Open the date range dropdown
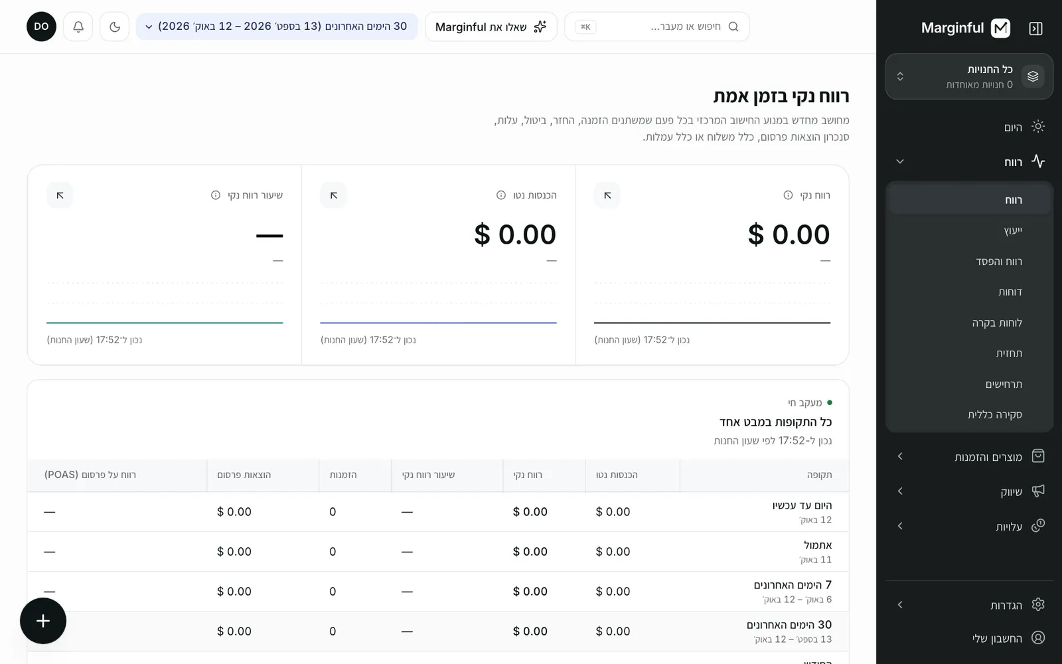The image size is (1062, 664). click(277, 27)
